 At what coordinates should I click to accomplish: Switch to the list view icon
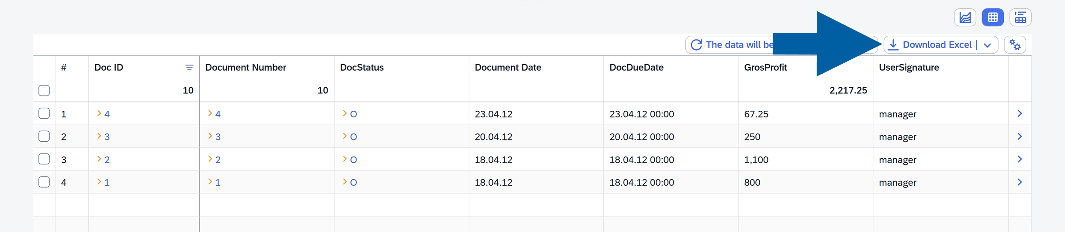(x=1020, y=18)
